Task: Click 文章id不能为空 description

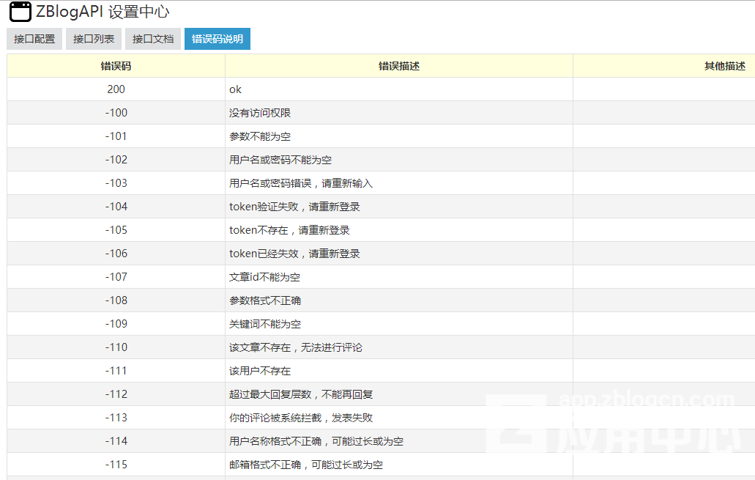Action: coord(265,277)
